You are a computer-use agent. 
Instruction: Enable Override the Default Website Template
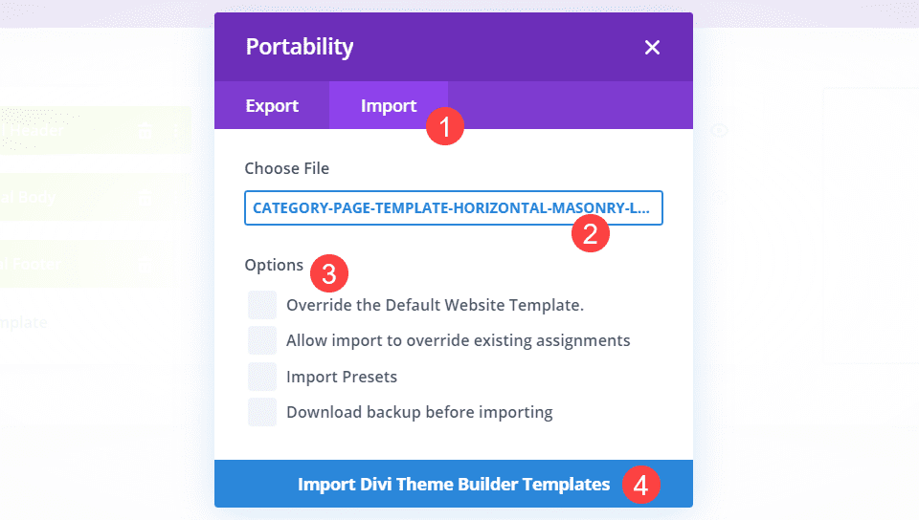tap(262, 306)
